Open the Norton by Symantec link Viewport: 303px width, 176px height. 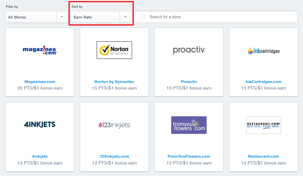114,82
